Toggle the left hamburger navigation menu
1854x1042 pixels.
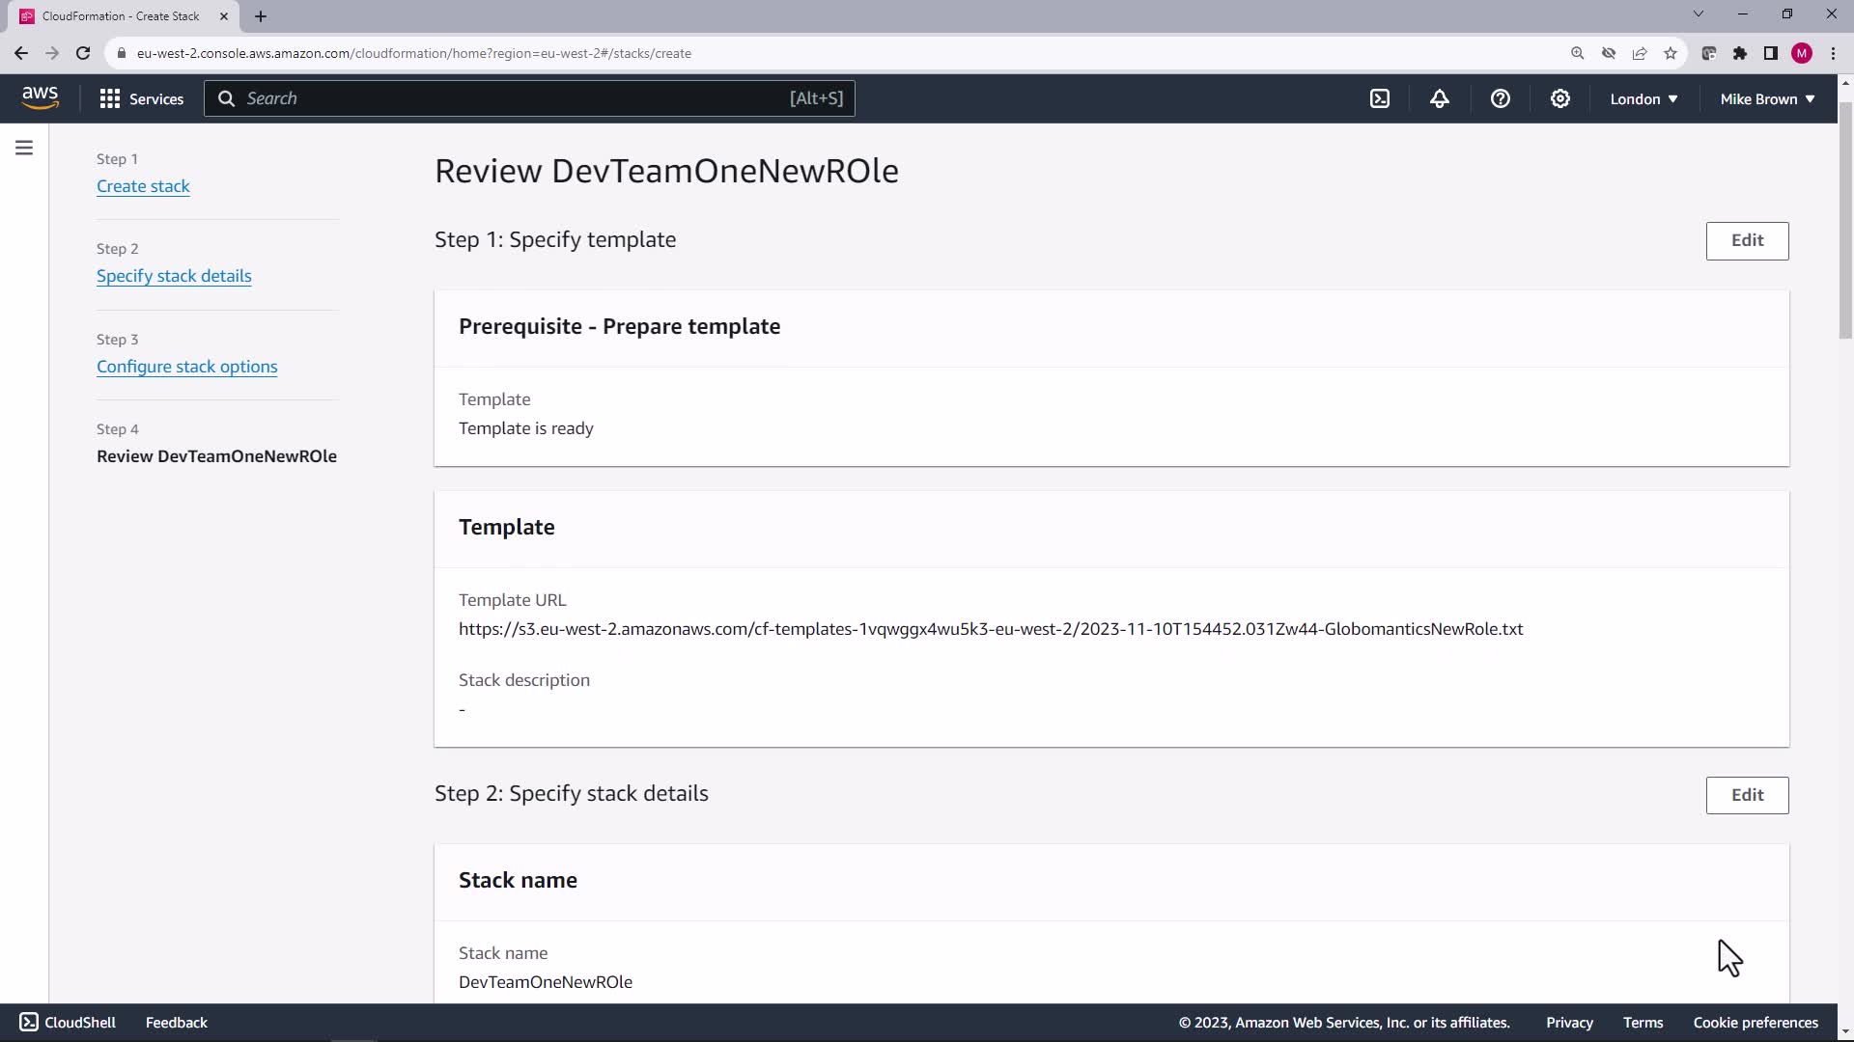click(x=24, y=148)
